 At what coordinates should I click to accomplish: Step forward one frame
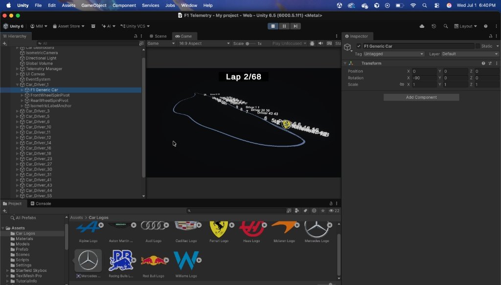click(295, 26)
